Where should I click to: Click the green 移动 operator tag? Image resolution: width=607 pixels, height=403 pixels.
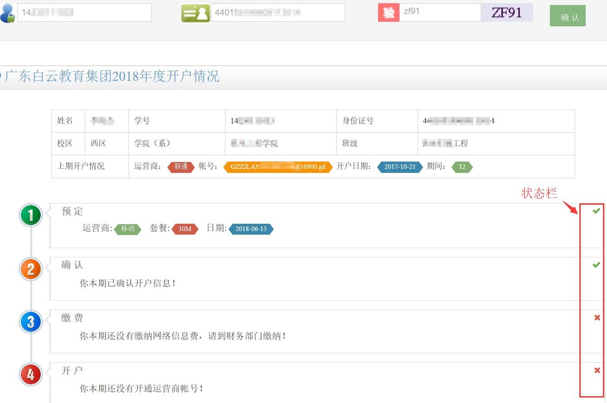coord(128,229)
